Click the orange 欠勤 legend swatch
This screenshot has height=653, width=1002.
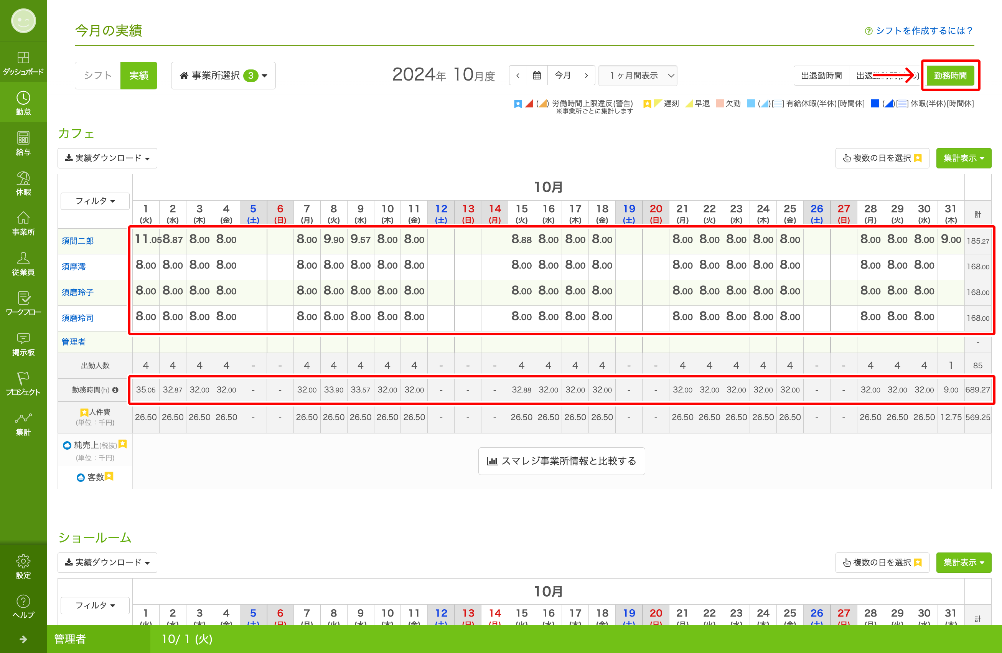(x=720, y=104)
